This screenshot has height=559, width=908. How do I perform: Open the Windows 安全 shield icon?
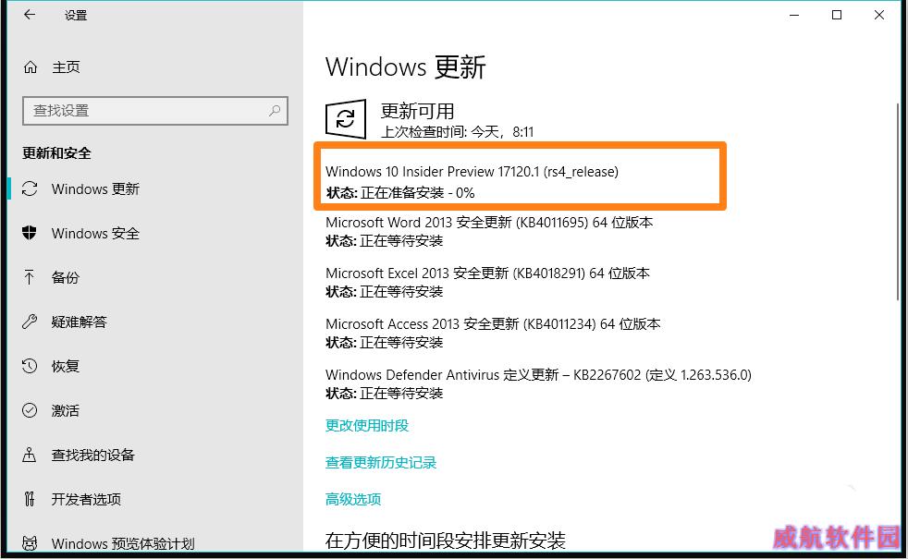pos(30,233)
